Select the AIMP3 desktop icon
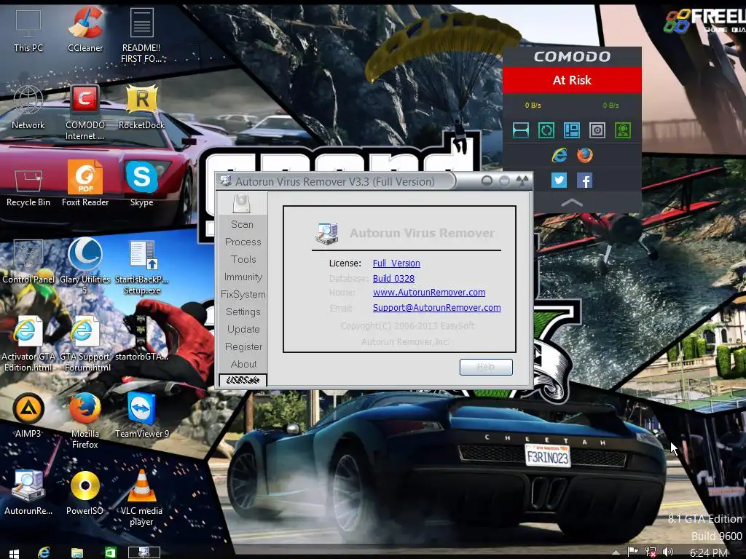This screenshot has width=746, height=559. click(x=28, y=416)
